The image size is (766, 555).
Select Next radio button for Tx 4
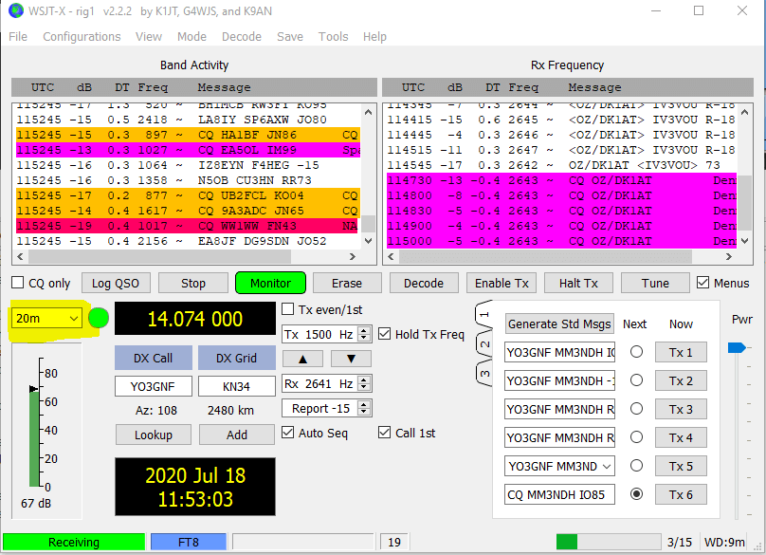click(636, 437)
